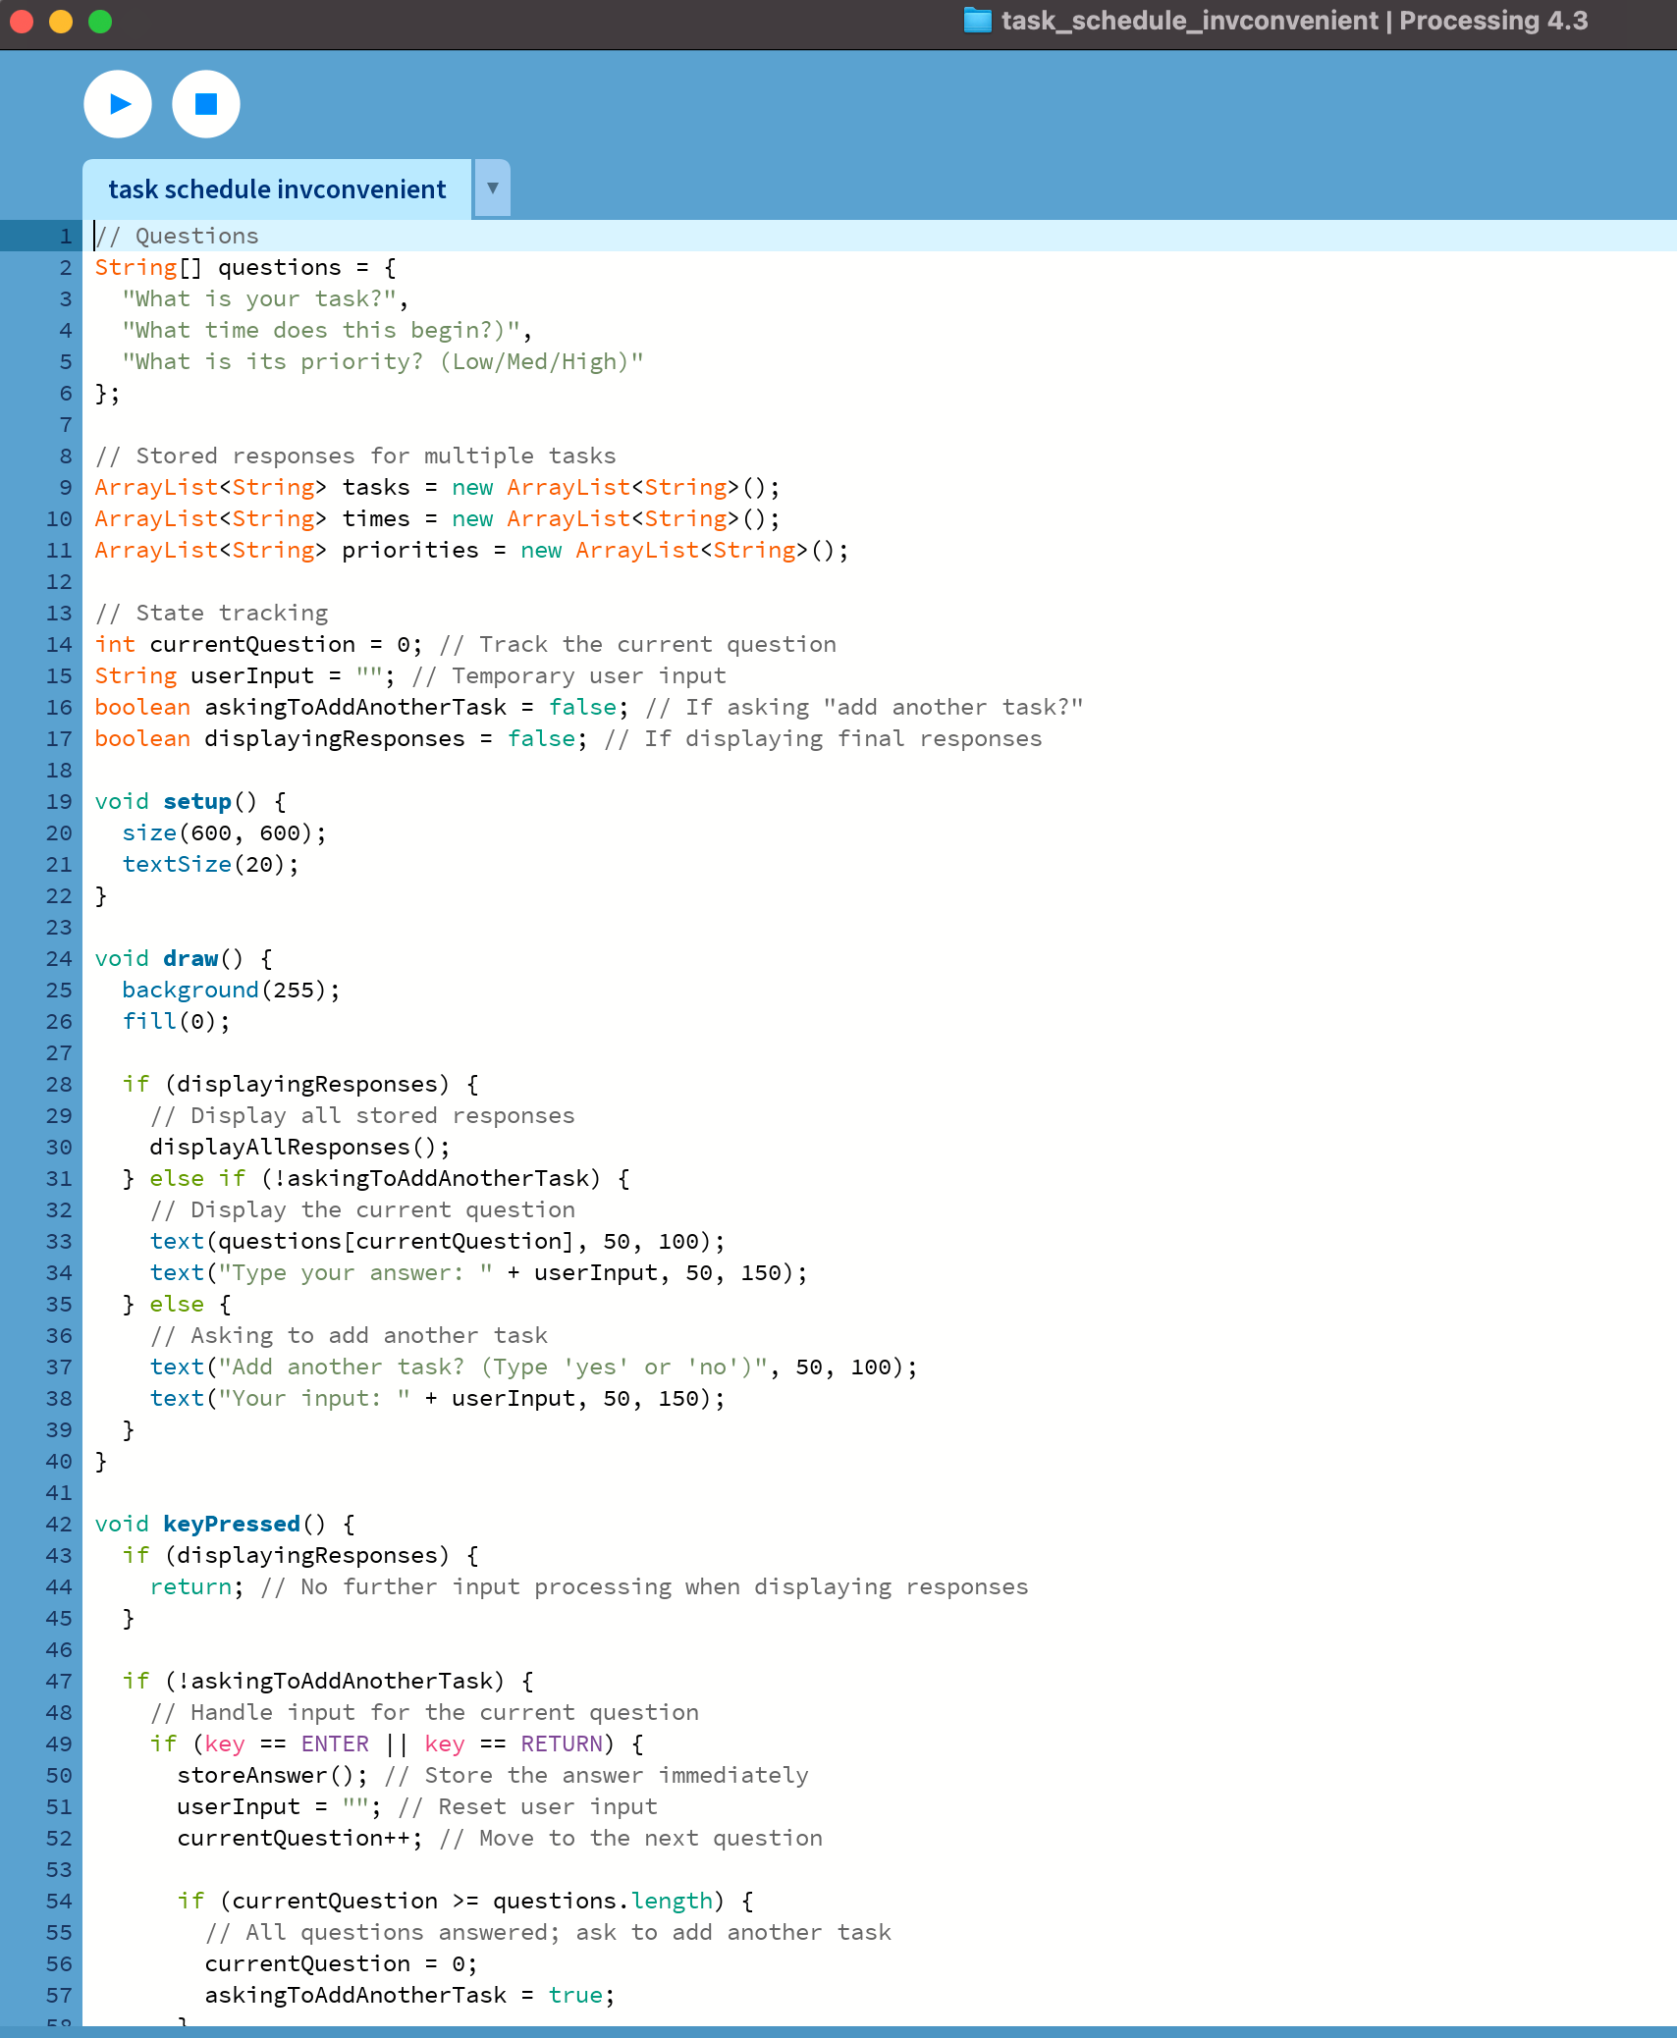The height and width of the screenshot is (2038, 1677).
Task: Open the tab dropdown arrow menu
Action: coord(493,188)
